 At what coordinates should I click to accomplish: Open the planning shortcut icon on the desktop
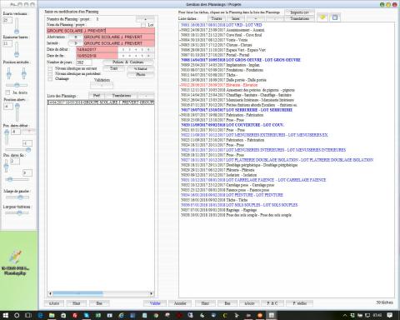tap(15, 262)
